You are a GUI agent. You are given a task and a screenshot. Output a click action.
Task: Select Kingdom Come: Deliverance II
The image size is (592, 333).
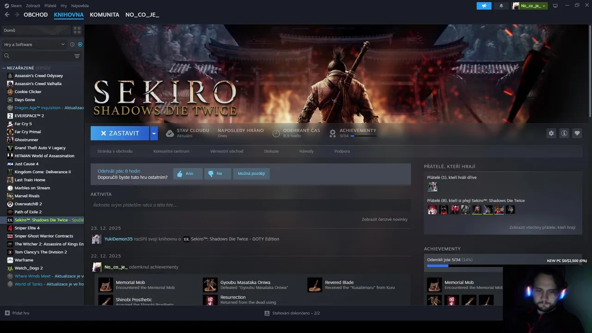(x=42, y=172)
